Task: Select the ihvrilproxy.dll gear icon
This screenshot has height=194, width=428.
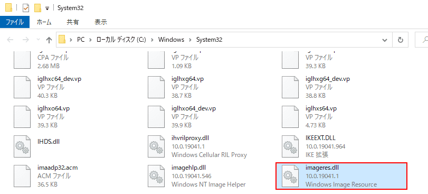Action: coord(156,146)
